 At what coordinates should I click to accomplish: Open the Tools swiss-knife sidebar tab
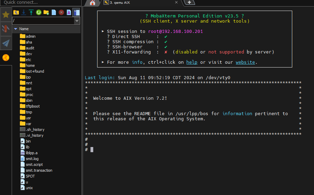click(6, 29)
